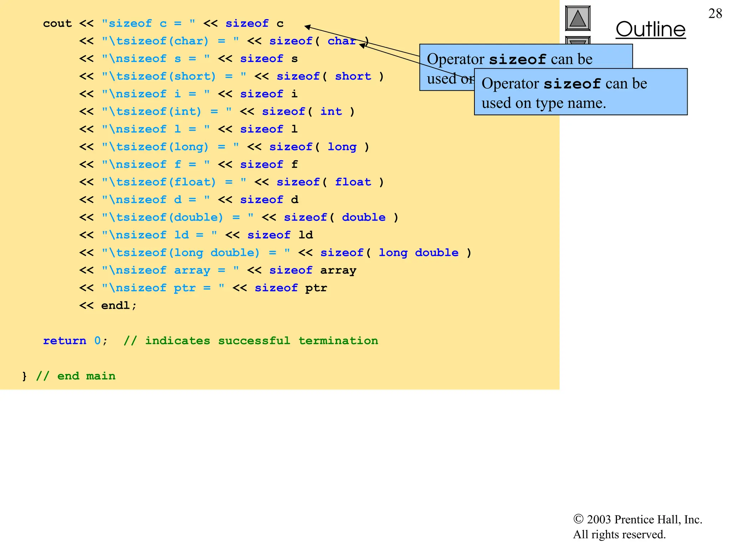The width and height of the screenshot is (730, 548).
Task: Click the 'sizeof array' expression
Action: pos(312,270)
